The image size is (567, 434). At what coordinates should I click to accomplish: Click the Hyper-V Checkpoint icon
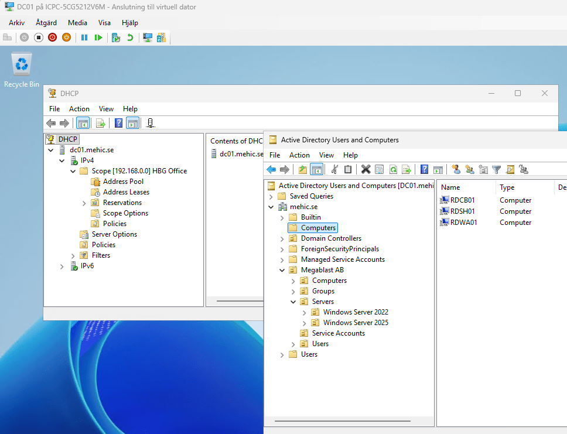[x=116, y=37]
